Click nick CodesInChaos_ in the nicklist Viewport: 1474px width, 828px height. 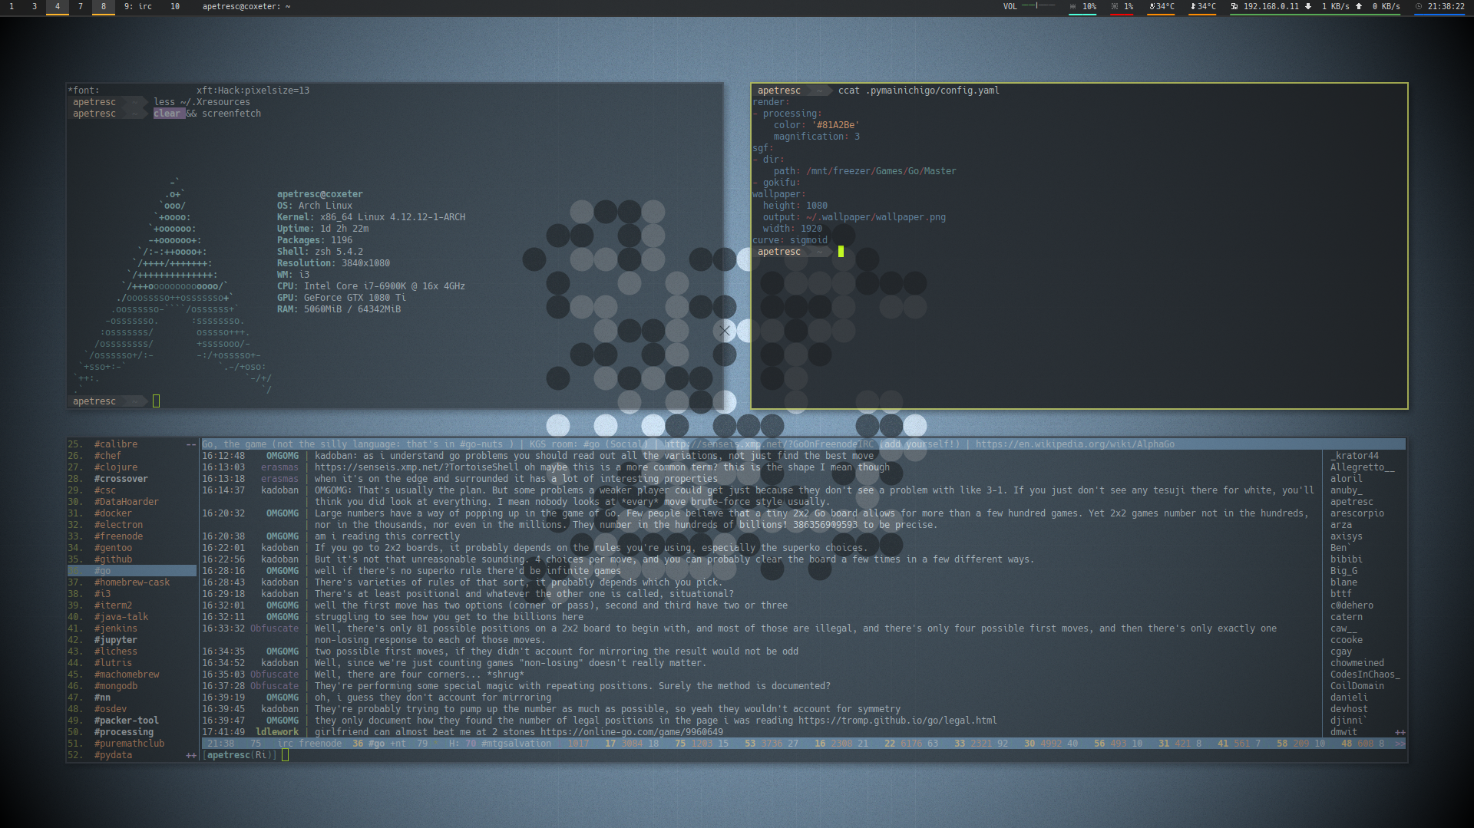[1365, 675]
